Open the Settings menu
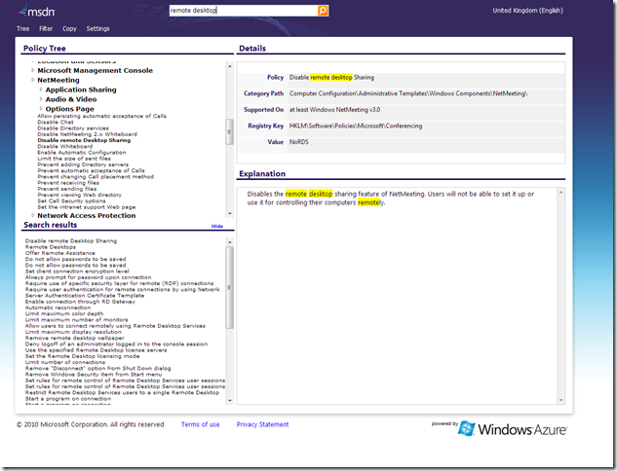617x471 pixels. pyautogui.click(x=98, y=28)
